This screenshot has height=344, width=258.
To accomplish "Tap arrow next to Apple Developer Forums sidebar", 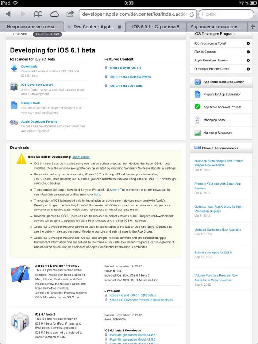I will 248,60.
